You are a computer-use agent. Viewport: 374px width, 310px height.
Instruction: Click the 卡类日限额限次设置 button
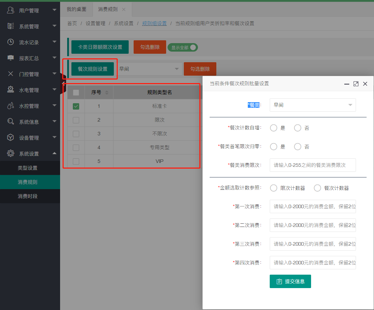[100, 47]
